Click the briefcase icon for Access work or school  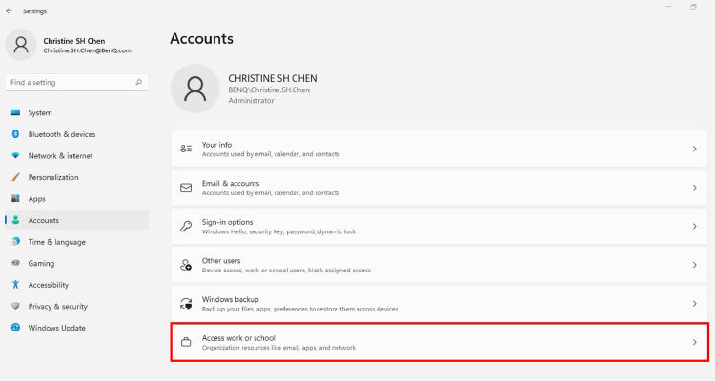186,342
